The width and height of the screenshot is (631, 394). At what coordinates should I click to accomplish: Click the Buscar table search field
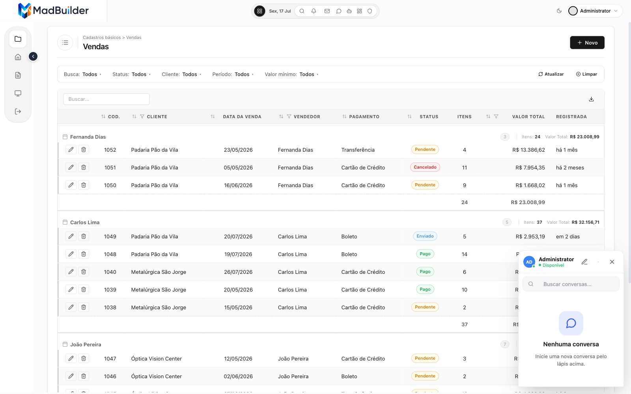click(106, 99)
